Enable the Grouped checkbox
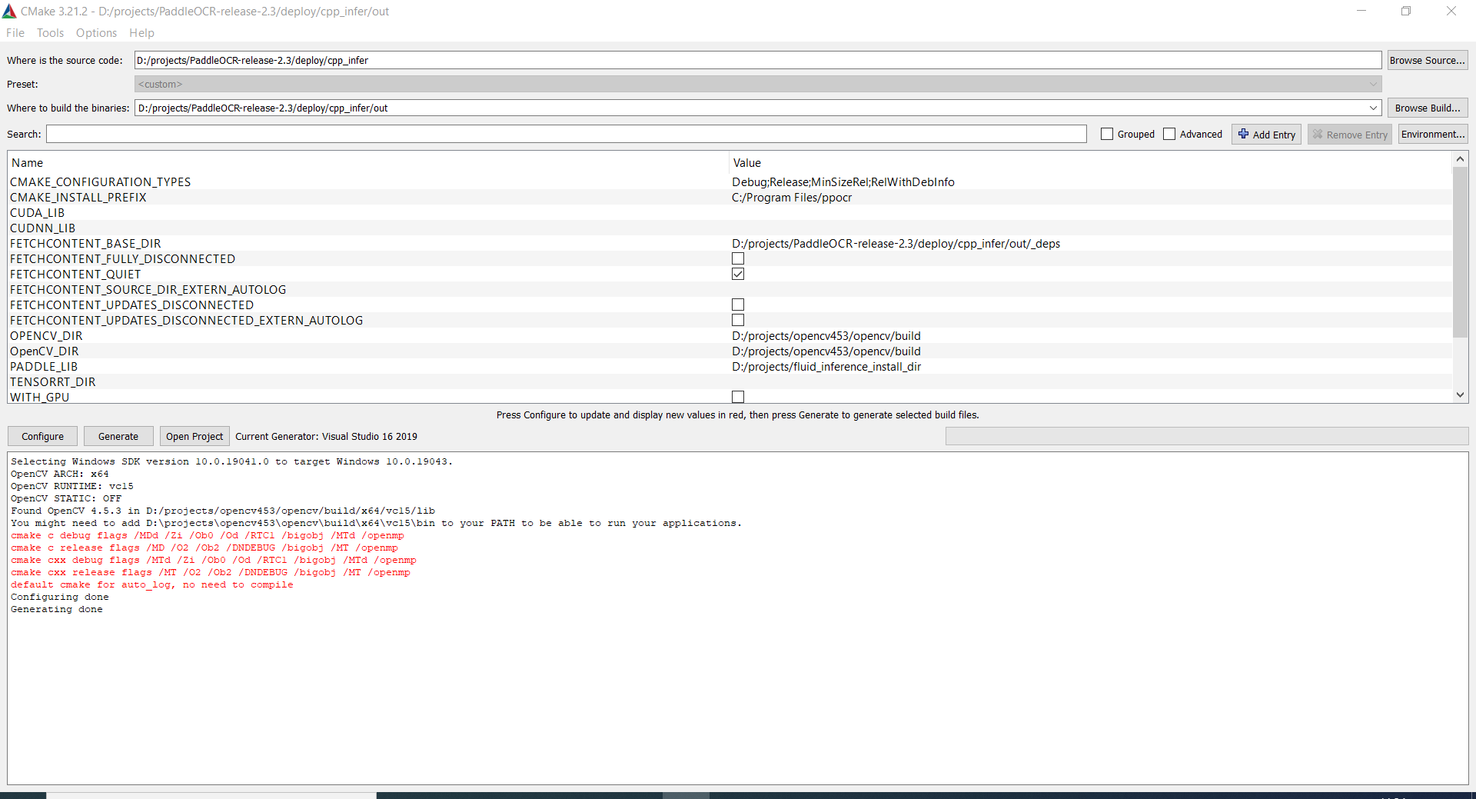1476x799 pixels. pyautogui.click(x=1107, y=133)
